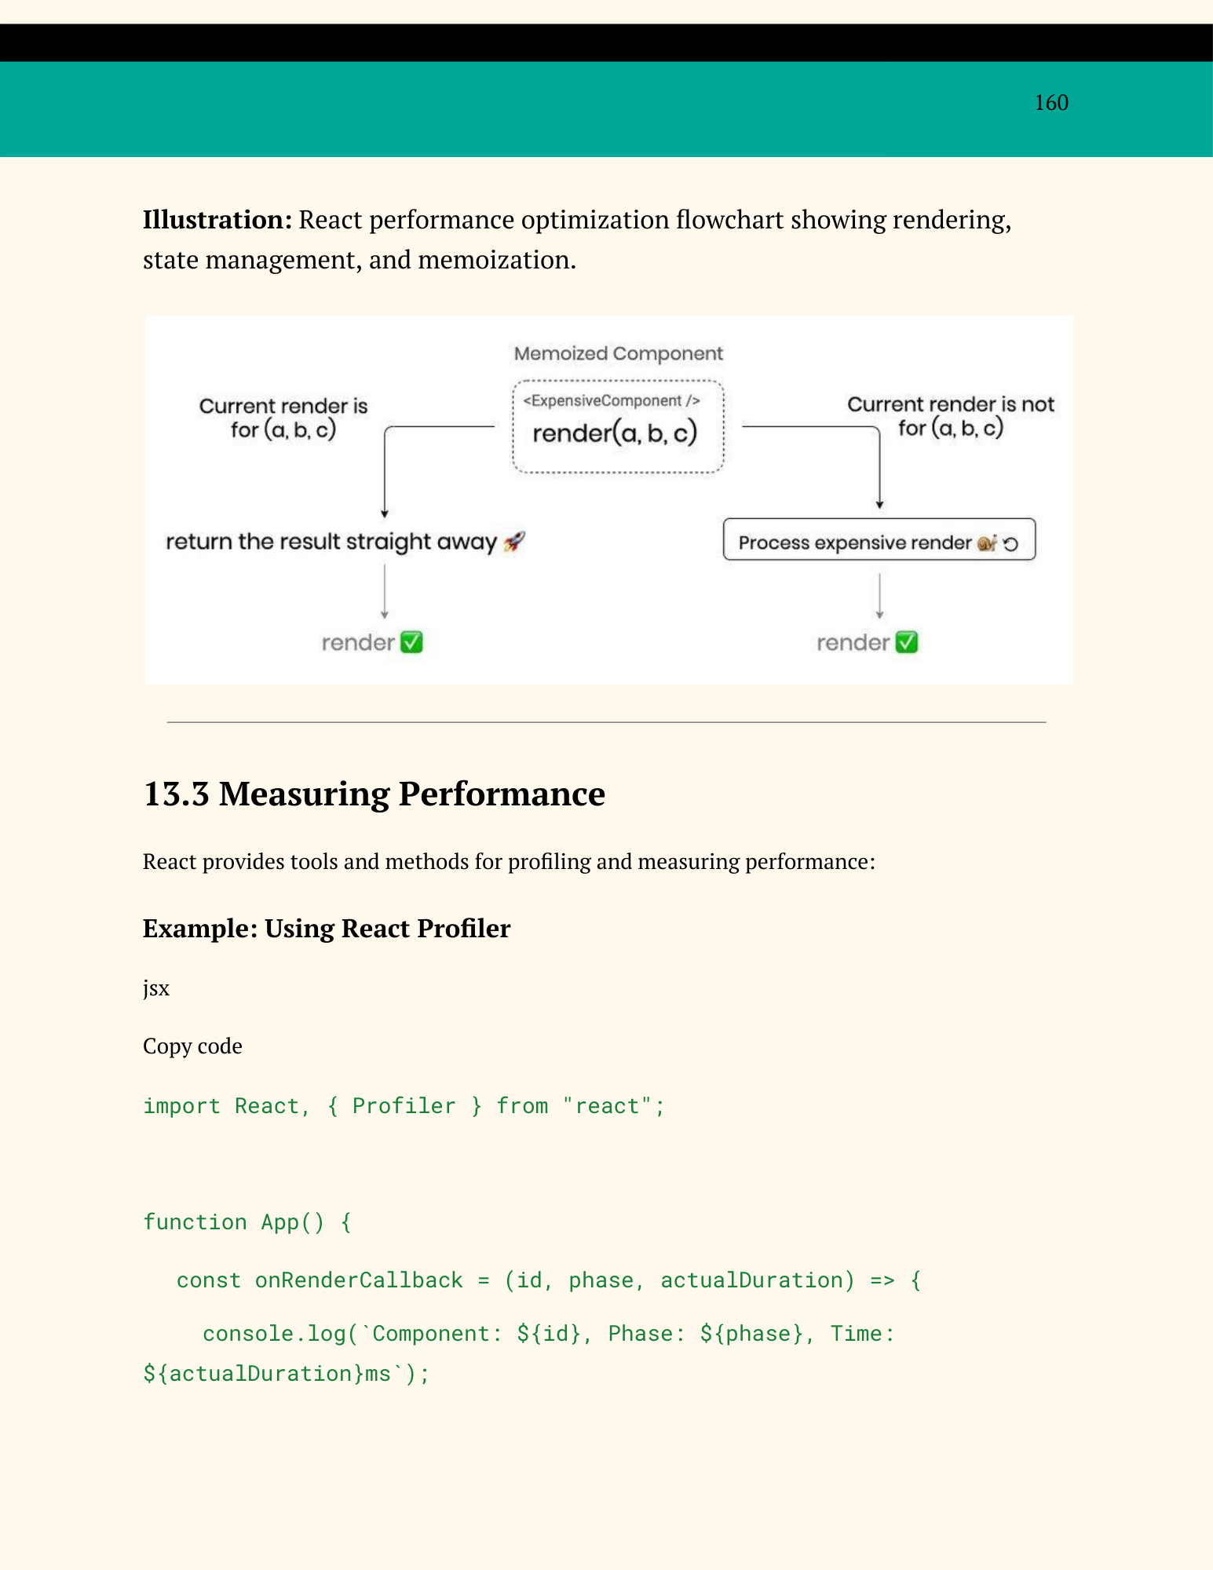
Task: Click the snail emoji in the expensive render box
Action: [x=987, y=543]
